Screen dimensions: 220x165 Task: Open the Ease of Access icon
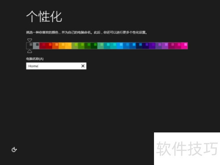coord(14,150)
